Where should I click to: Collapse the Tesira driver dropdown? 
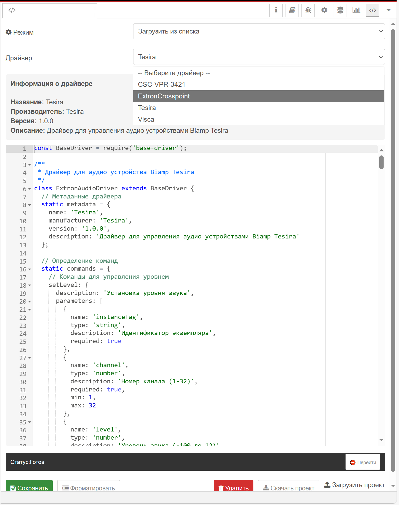[x=259, y=57]
